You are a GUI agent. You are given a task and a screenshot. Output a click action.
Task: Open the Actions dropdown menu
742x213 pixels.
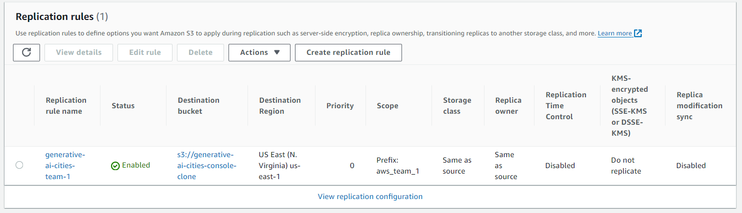[x=259, y=52]
